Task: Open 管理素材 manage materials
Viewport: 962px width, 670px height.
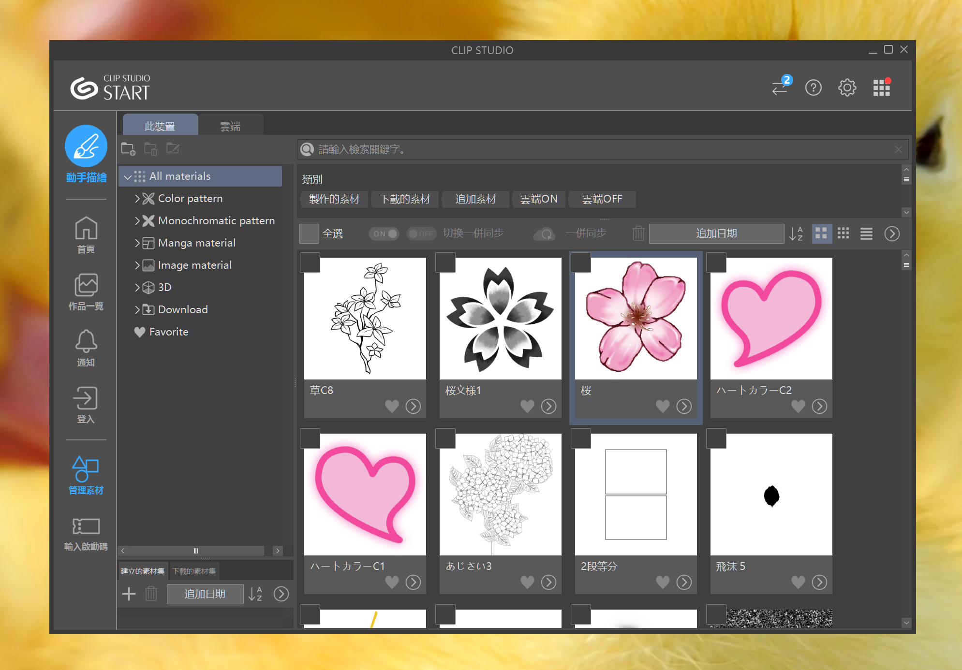Action: tap(86, 476)
